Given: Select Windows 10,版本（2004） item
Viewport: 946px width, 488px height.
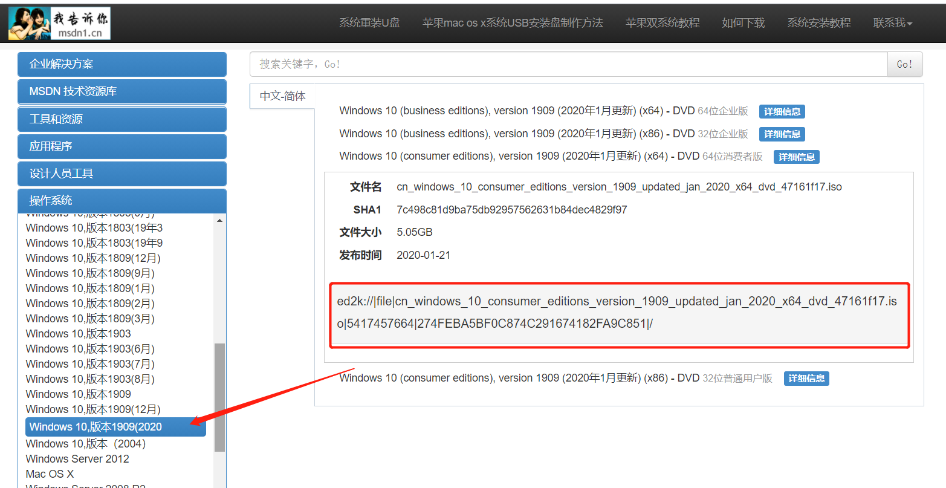Looking at the screenshot, I should tap(86, 444).
